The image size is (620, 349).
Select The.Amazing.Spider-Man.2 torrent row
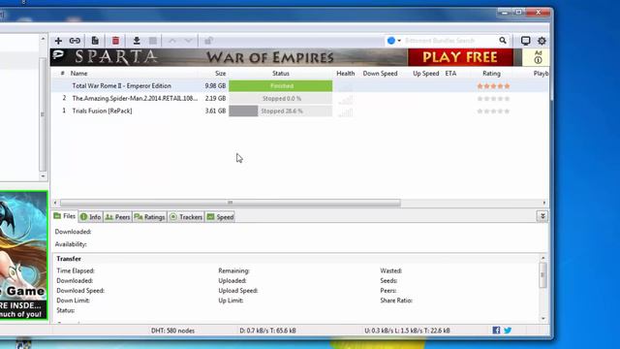[299, 99]
